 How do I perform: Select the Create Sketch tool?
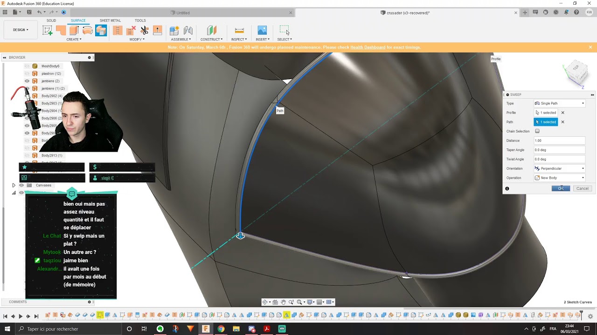point(48,30)
